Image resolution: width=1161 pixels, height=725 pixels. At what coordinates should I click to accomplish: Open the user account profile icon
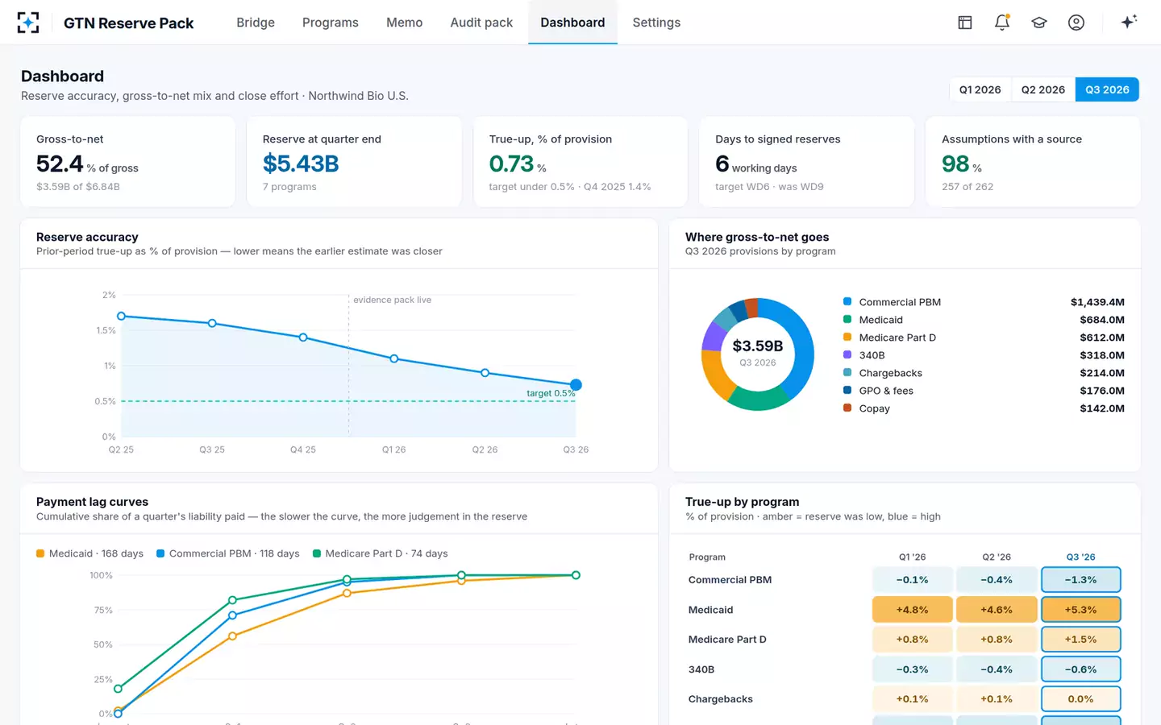click(x=1076, y=23)
